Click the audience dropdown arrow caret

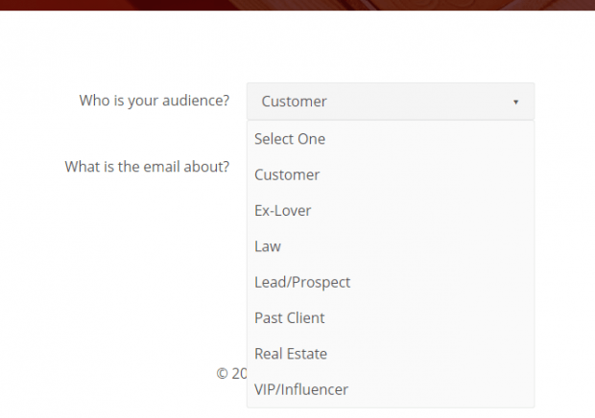(515, 102)
